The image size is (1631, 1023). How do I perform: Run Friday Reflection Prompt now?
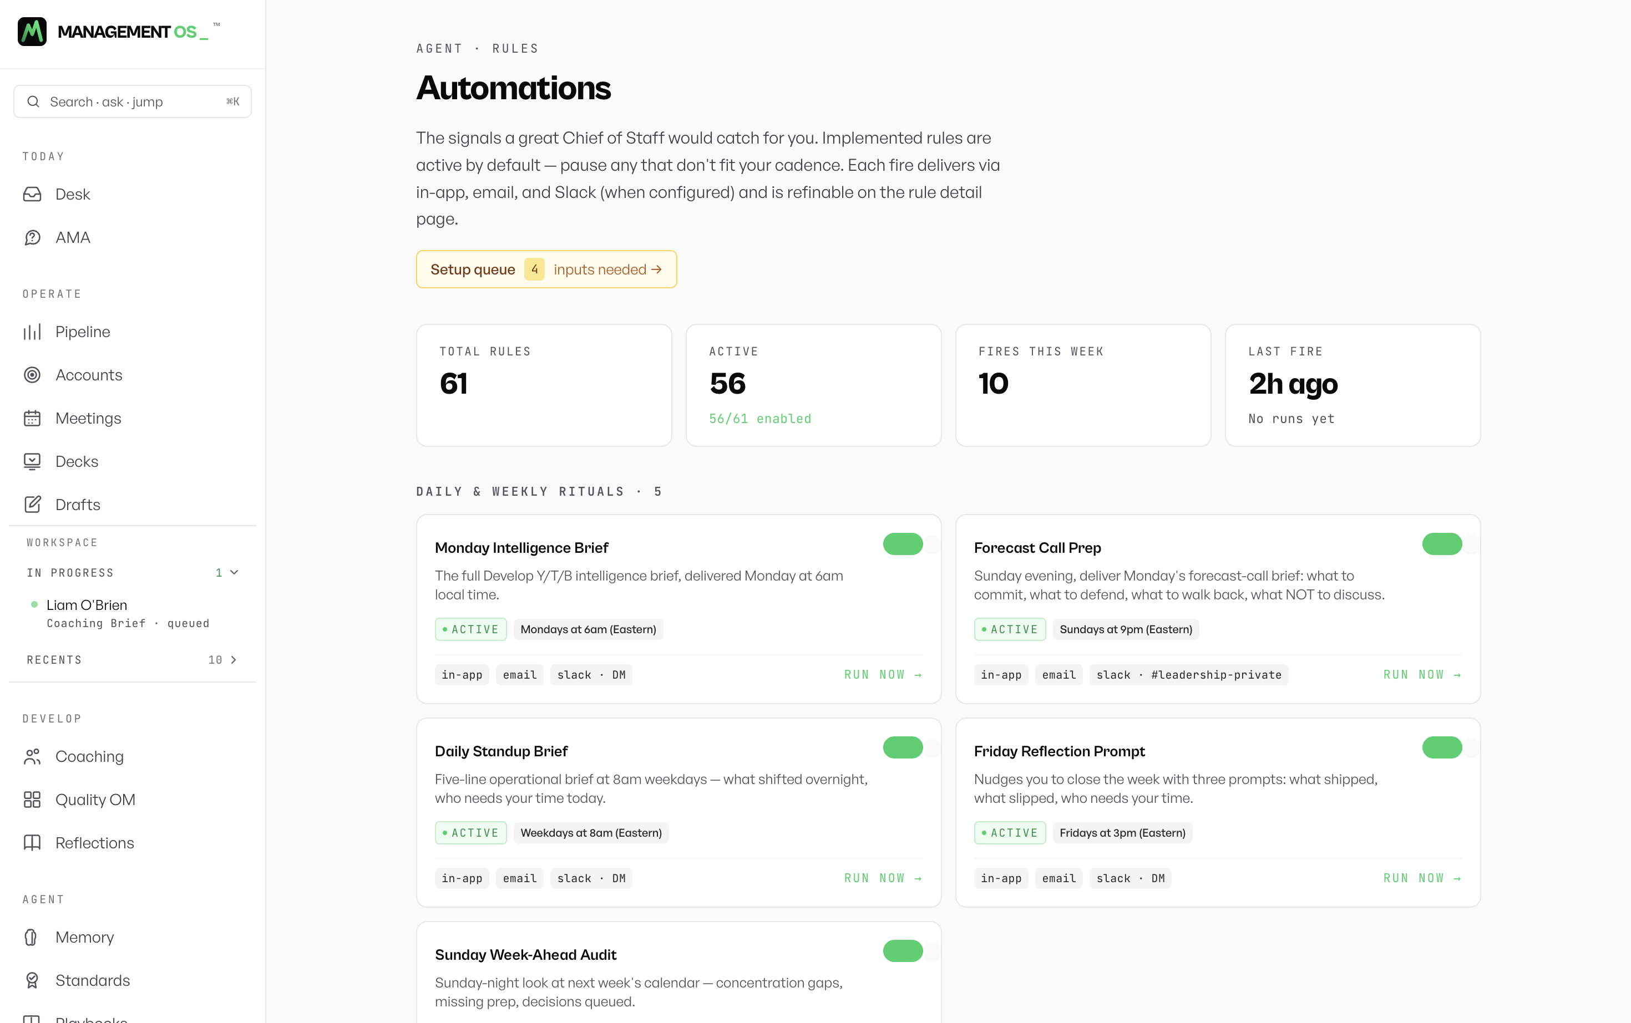1422,878
